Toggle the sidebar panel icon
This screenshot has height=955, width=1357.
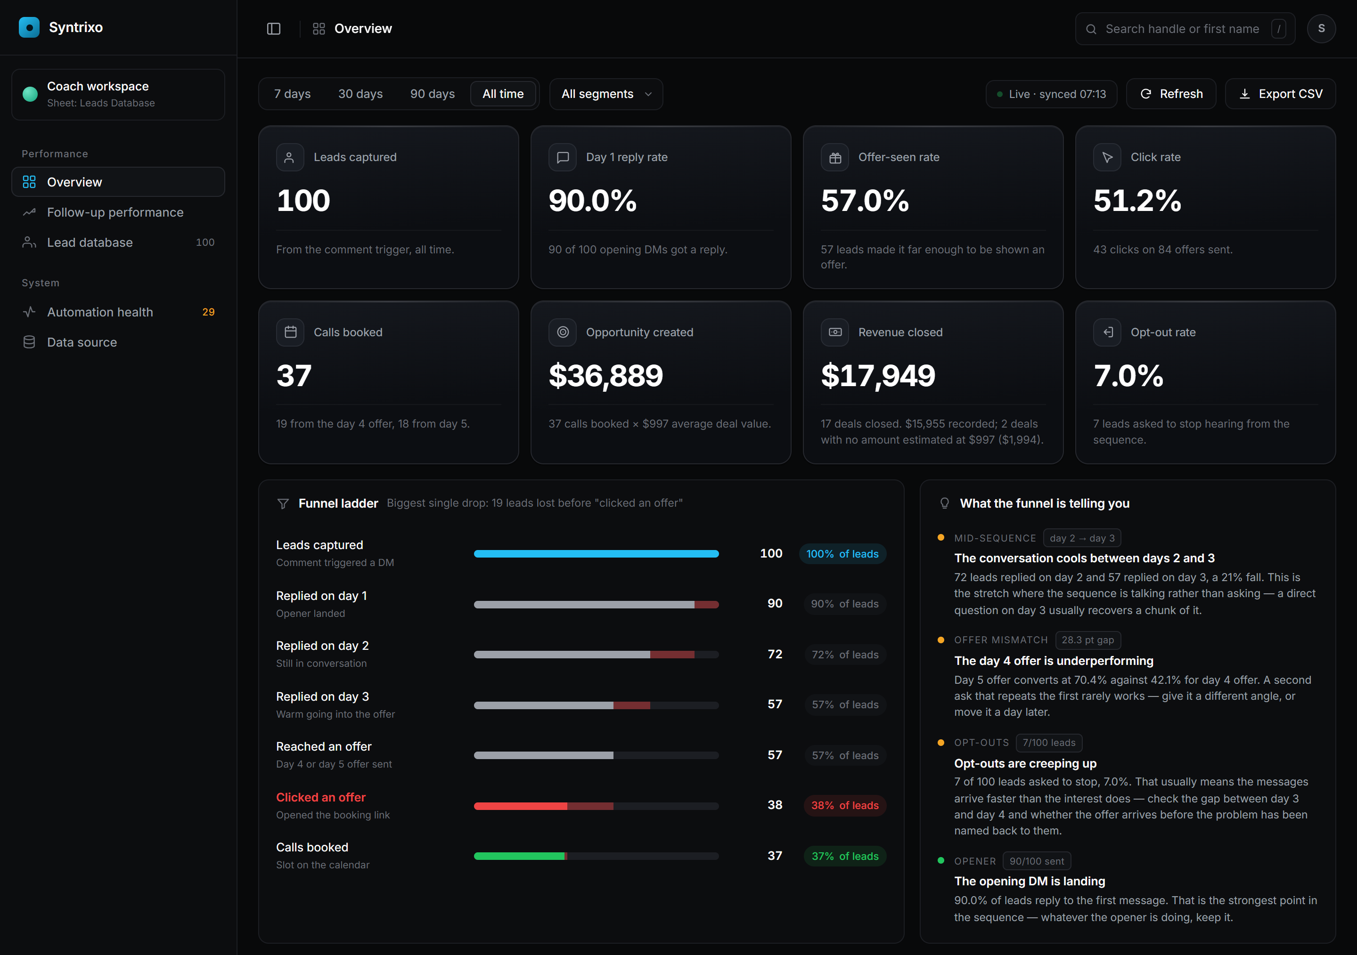[x=274, y=28]
